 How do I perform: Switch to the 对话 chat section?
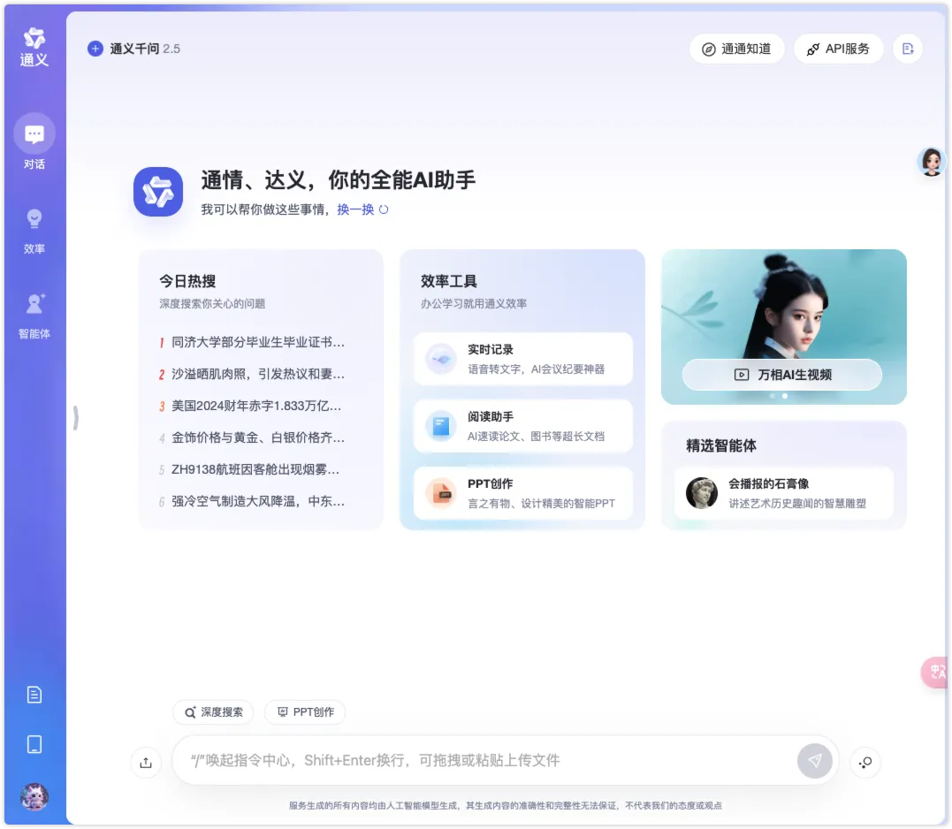[34, 142]
